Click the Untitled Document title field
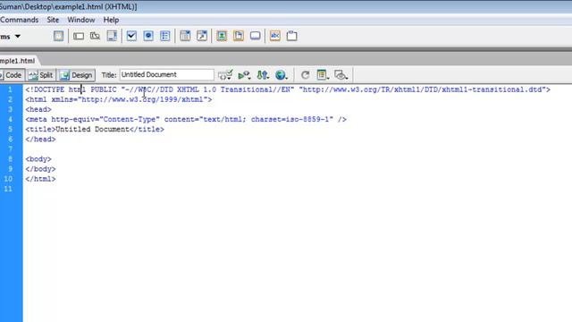This screenshot has width=572, height=322. 166,75
